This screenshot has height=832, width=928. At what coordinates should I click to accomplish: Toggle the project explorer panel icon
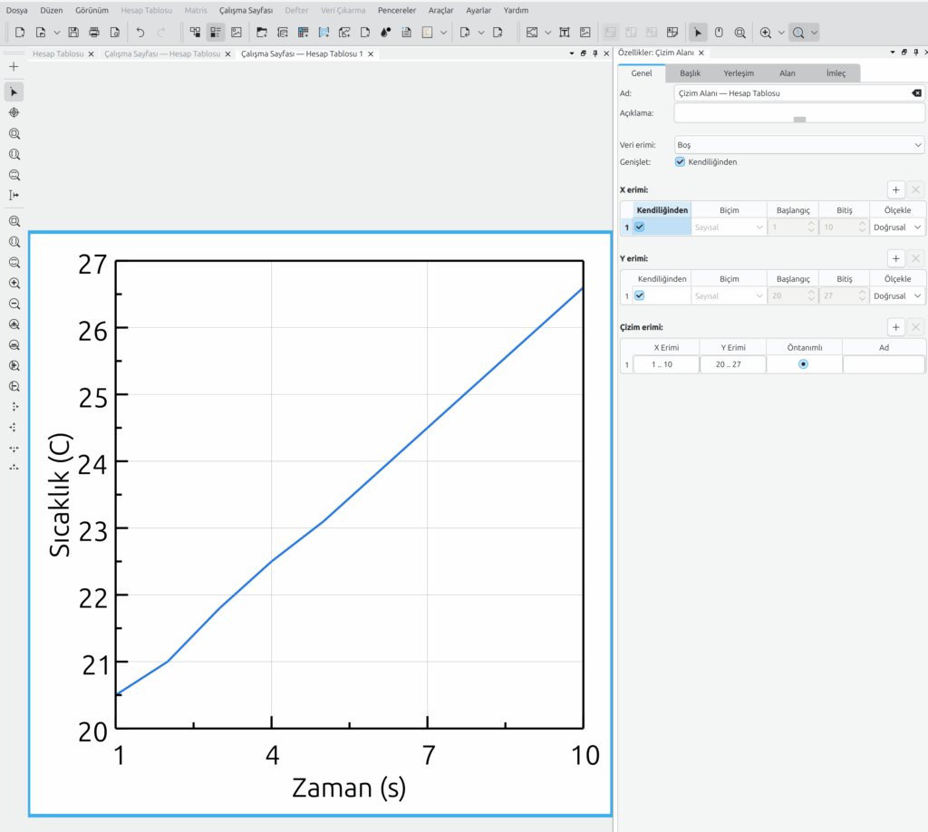coord(195,33)
